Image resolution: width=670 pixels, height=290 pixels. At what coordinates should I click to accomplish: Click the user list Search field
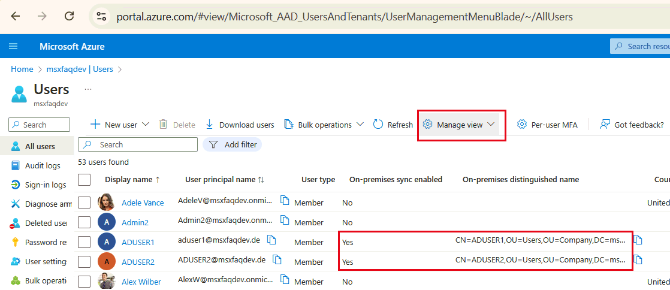(138, 144)
